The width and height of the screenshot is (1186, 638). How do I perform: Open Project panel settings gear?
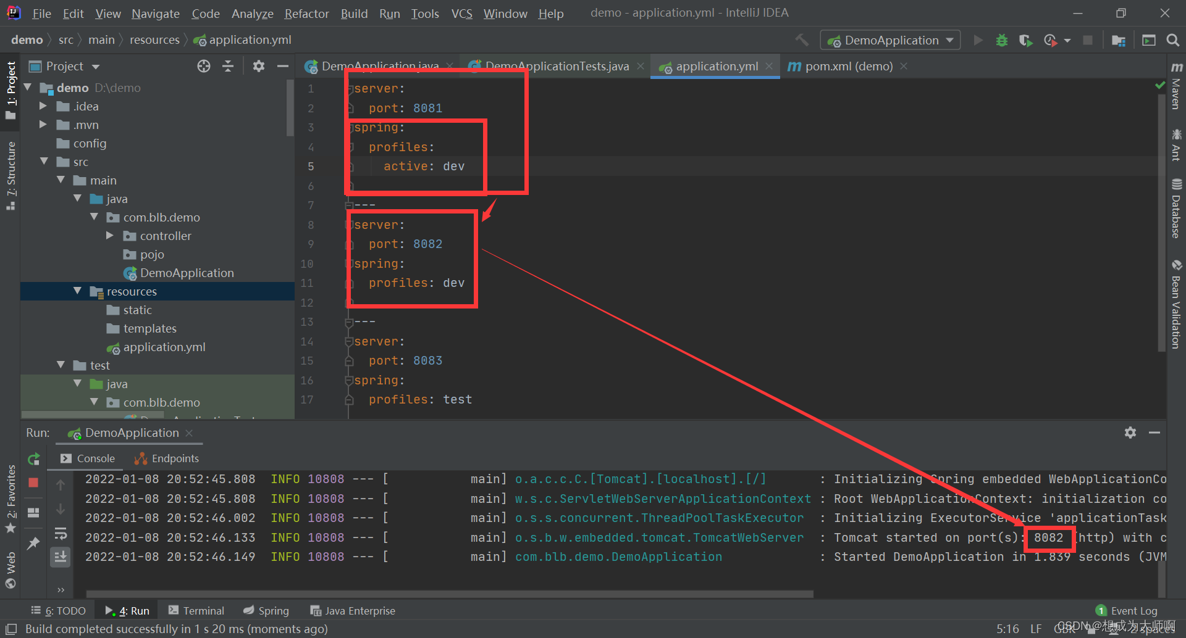[259, 66]
